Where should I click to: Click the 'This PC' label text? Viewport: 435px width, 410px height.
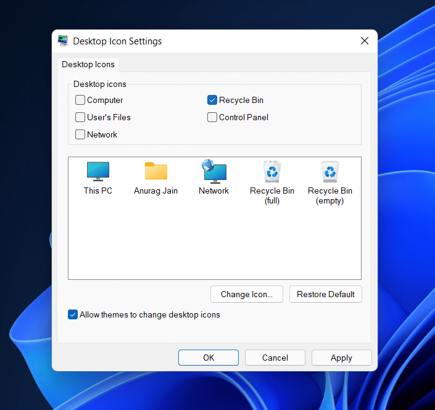click(98, 191)
